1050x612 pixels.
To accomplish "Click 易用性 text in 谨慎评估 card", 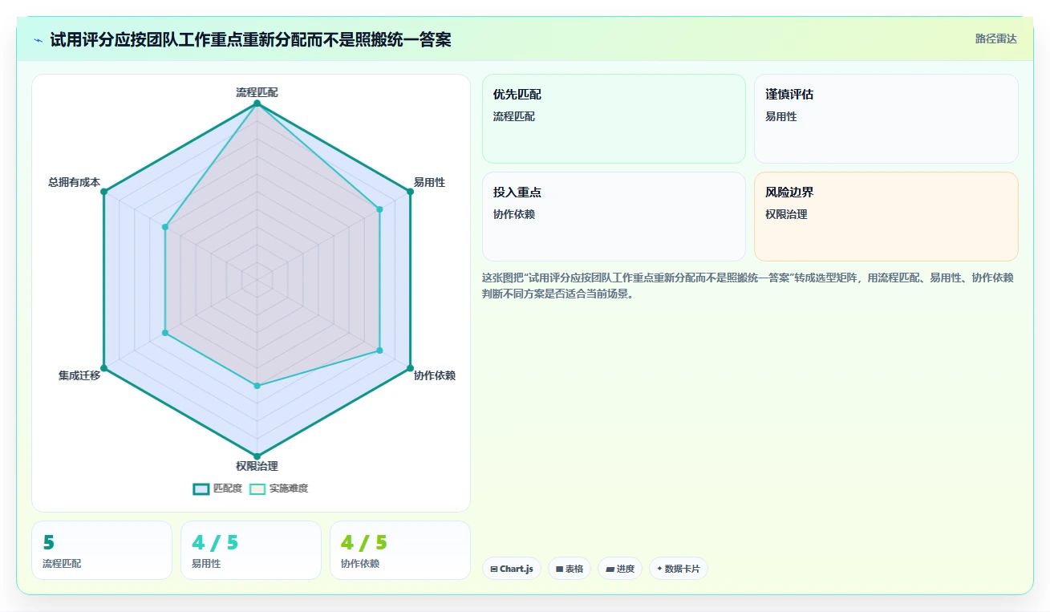I will 781,116.
